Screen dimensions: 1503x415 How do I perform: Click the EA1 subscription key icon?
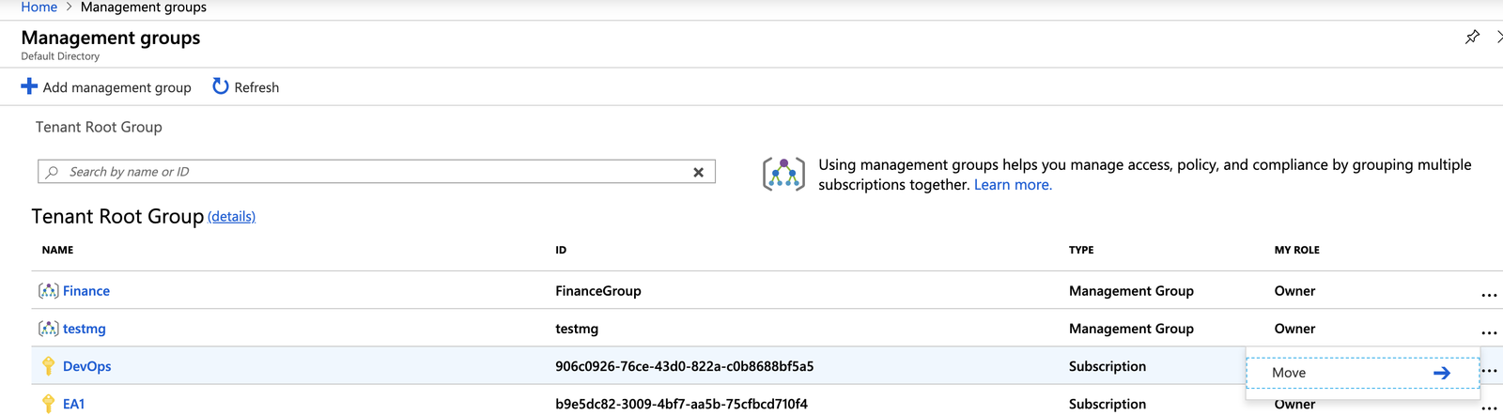[x=49, y=404]
